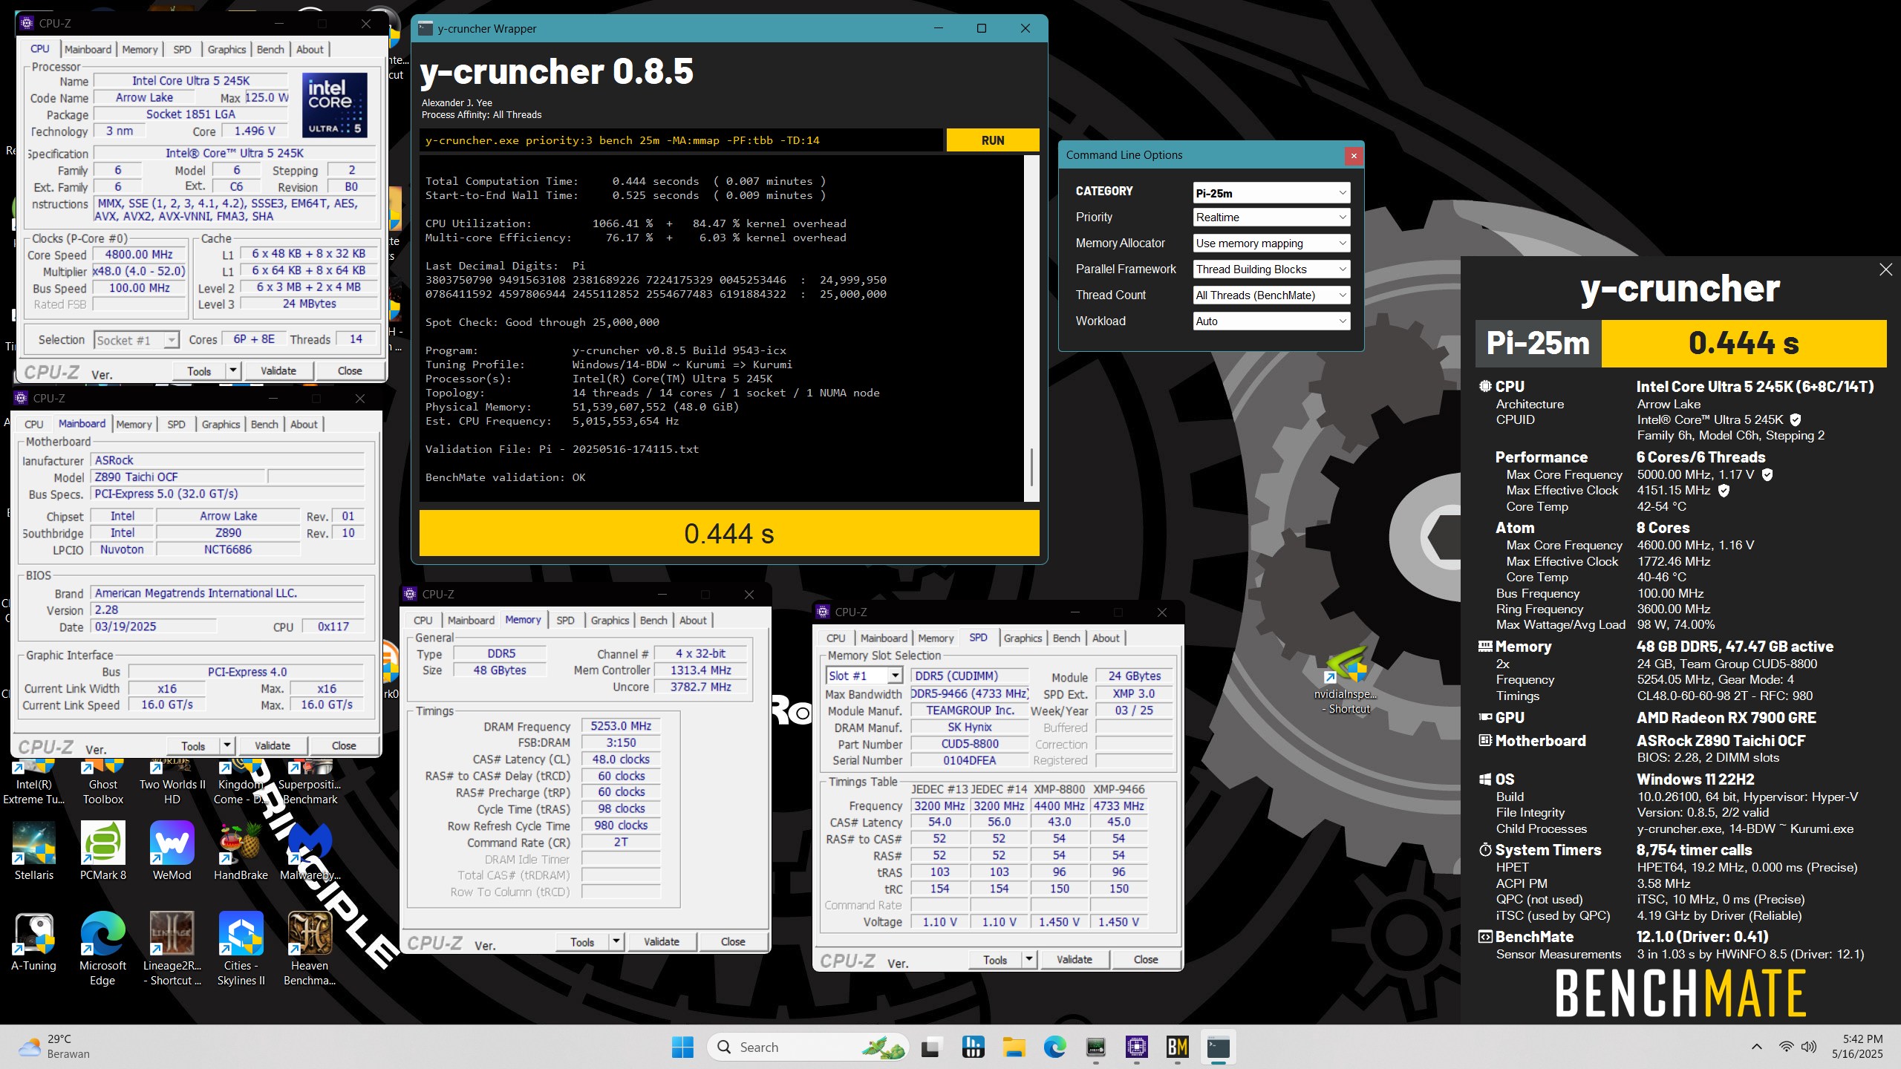Expand Tools arrow in CPU tab window
The height and width of the screenshot is (1069, 1901).
[233, 370]
